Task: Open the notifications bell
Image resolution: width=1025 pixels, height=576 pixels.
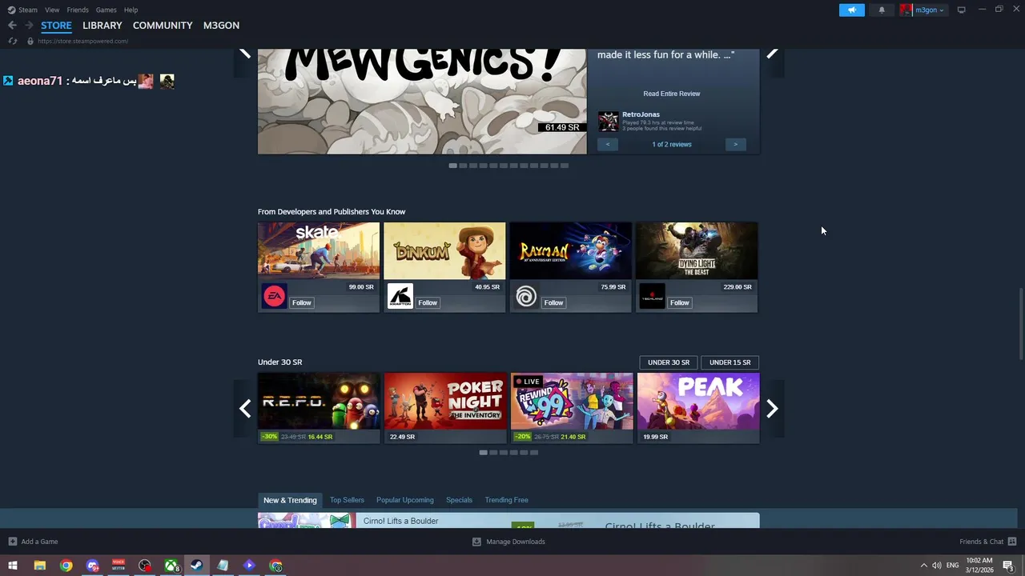Action: click(882, 10)
